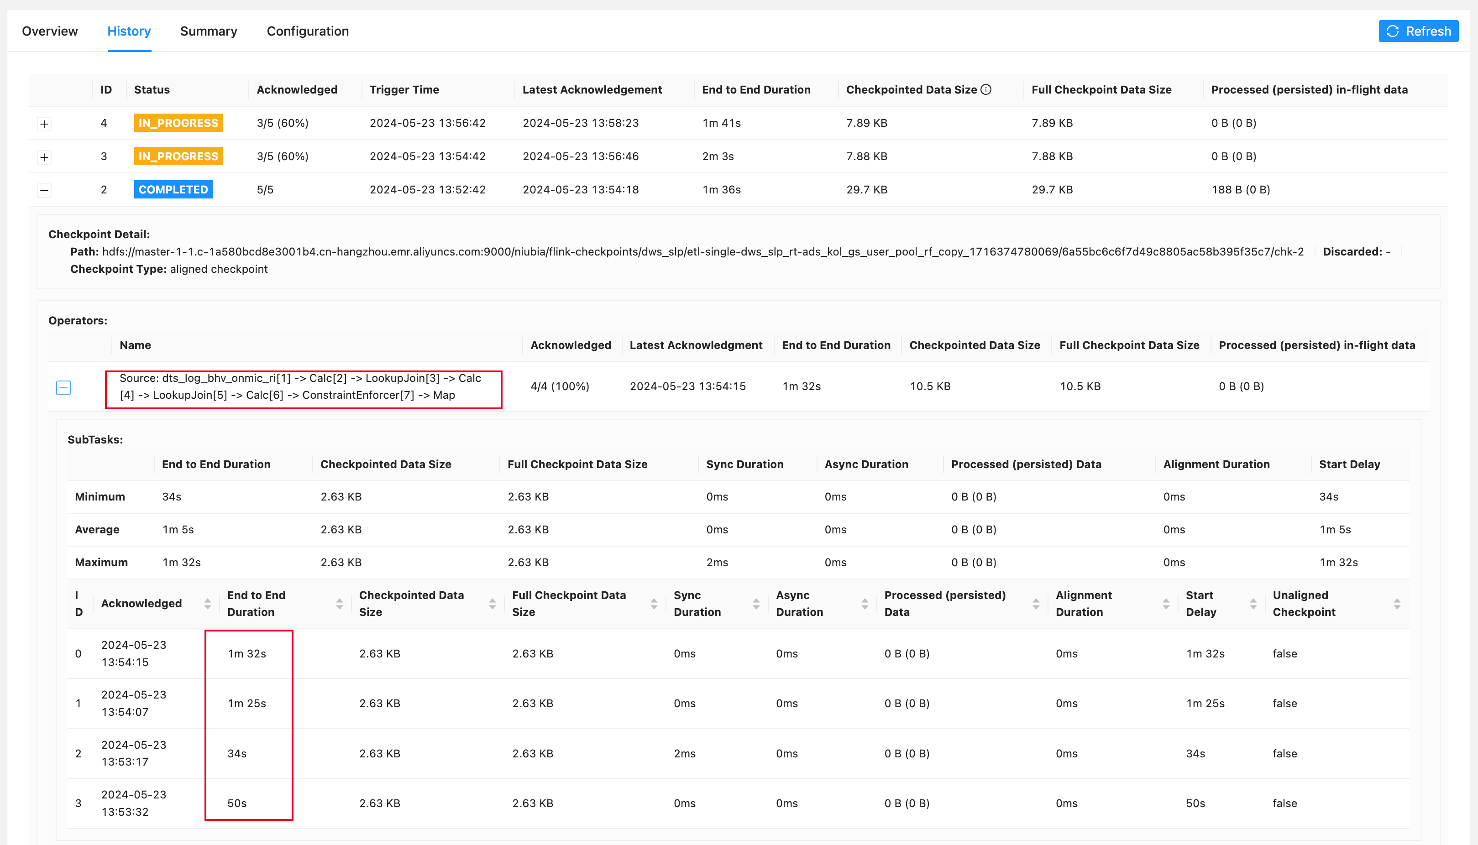Click trigger time 2024-05-23 13:54:42
Screen dimensions: 1478x845
pyautogui.click(x=427, y=156)
